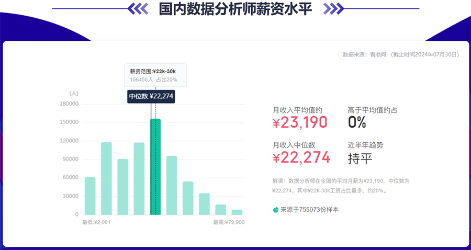Click the third bar in the salary chart
Image resolution: width=471 pixels, height=250 pixels.
[x=122, y=186]
